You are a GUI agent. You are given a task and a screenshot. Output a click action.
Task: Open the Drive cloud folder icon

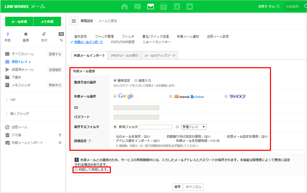pos(190,7)
